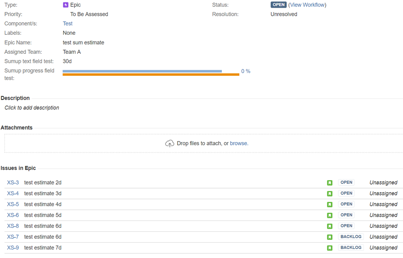
Task: Click the green story icon next to XS-3
Action: coord(330,182)
